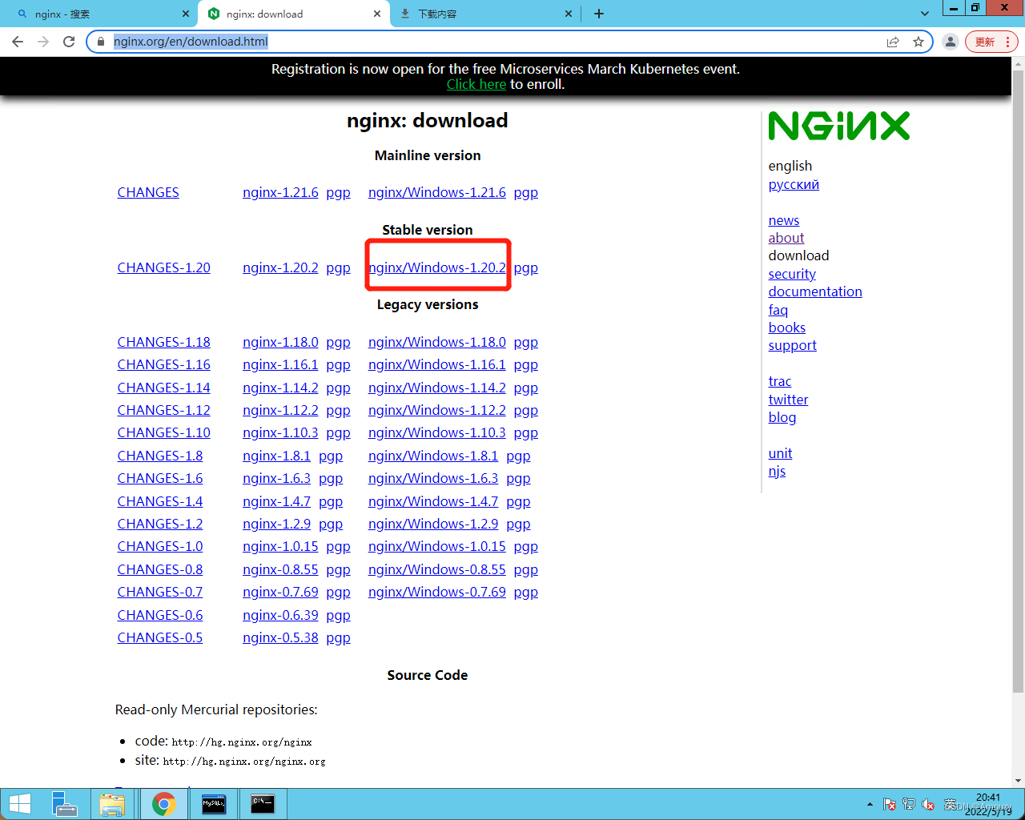Open the Windows Start menu

click(19, 803)
